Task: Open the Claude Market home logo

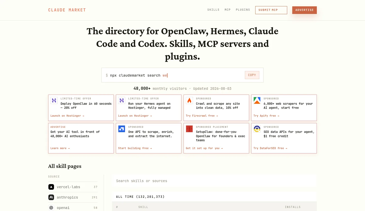Action: [x=67, y=10]
